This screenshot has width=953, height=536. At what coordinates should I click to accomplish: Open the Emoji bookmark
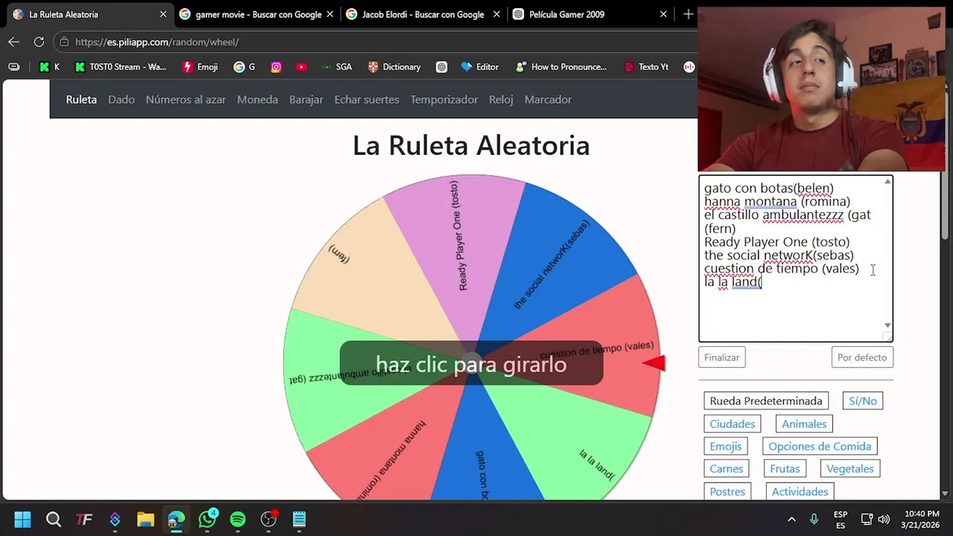point(200,67)
